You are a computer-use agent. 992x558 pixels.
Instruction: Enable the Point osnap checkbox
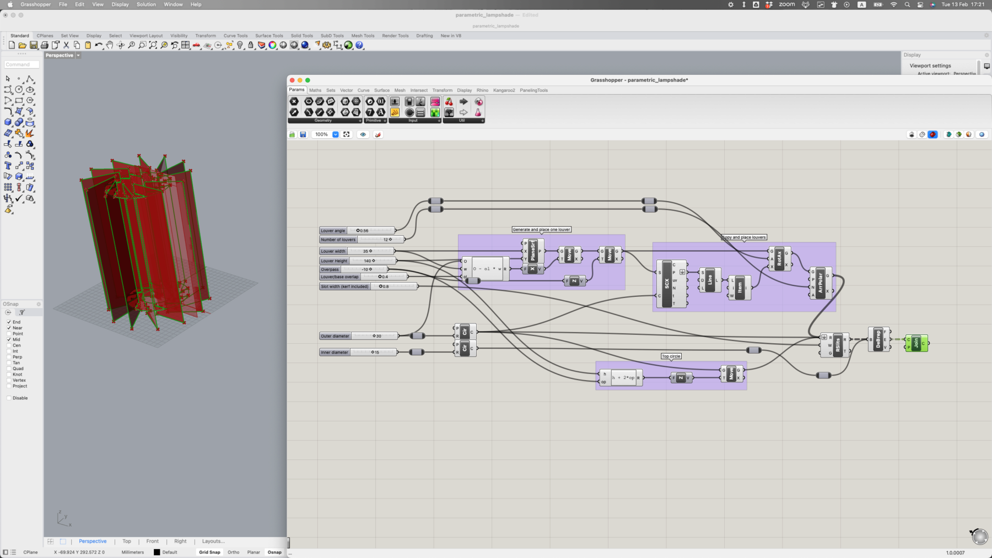(9, 333)
